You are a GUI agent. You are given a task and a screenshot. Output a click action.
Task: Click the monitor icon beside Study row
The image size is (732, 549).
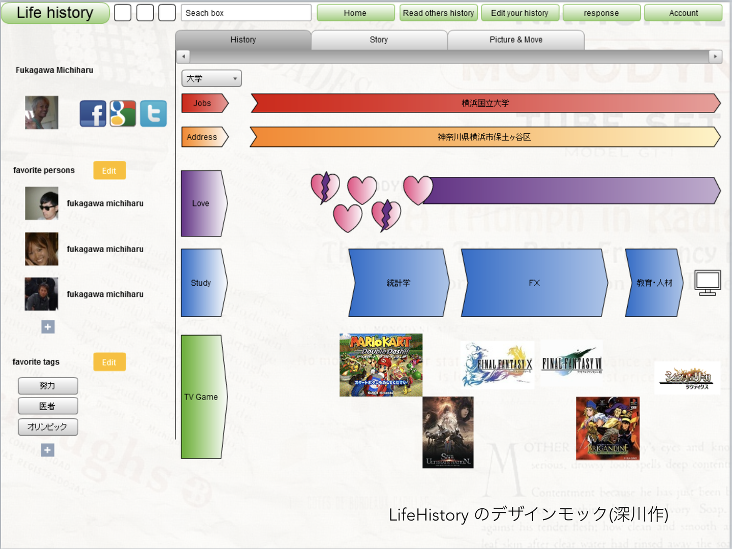(x=708, y=283)
